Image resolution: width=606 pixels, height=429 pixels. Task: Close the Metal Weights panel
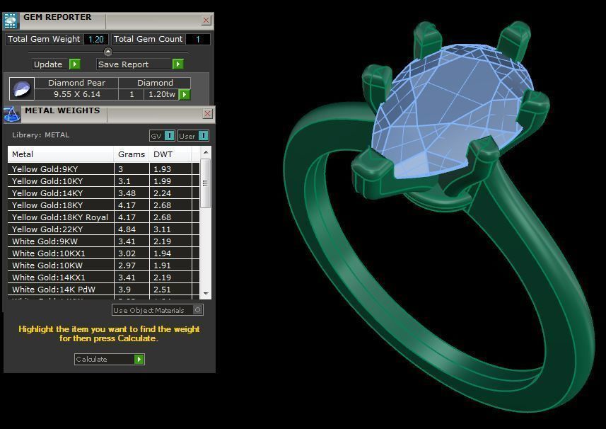(208, 113)
